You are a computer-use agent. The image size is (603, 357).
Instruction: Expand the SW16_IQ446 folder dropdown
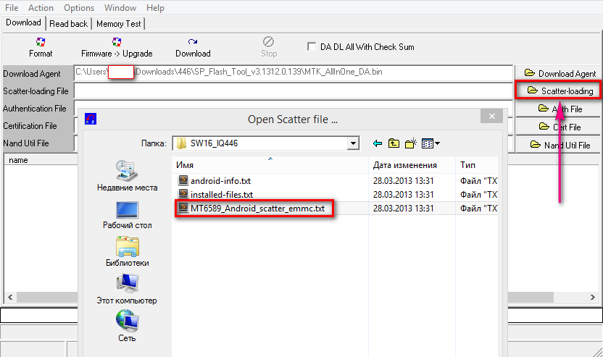[353, 143]
